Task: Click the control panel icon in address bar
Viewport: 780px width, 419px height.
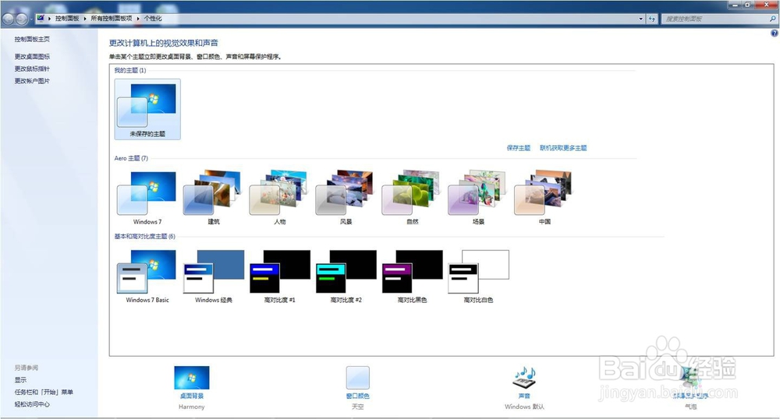Action: pyautogui.click(x=41, y=19)
